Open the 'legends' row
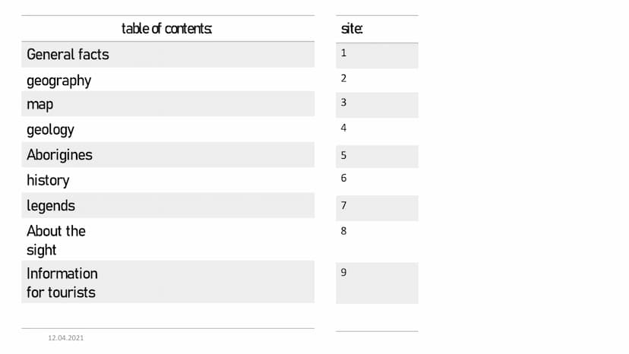This screenshot has width=629, height=354. pos(168,206)
